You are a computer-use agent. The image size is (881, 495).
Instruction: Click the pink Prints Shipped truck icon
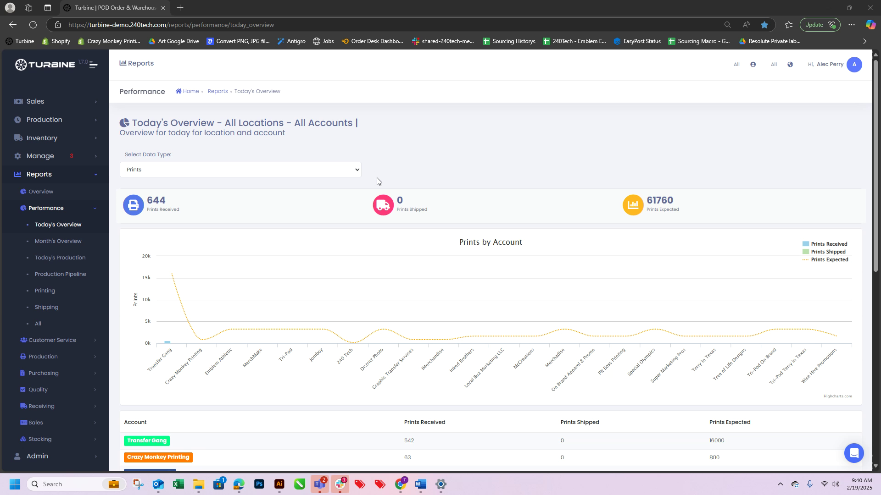coord(383,205)
